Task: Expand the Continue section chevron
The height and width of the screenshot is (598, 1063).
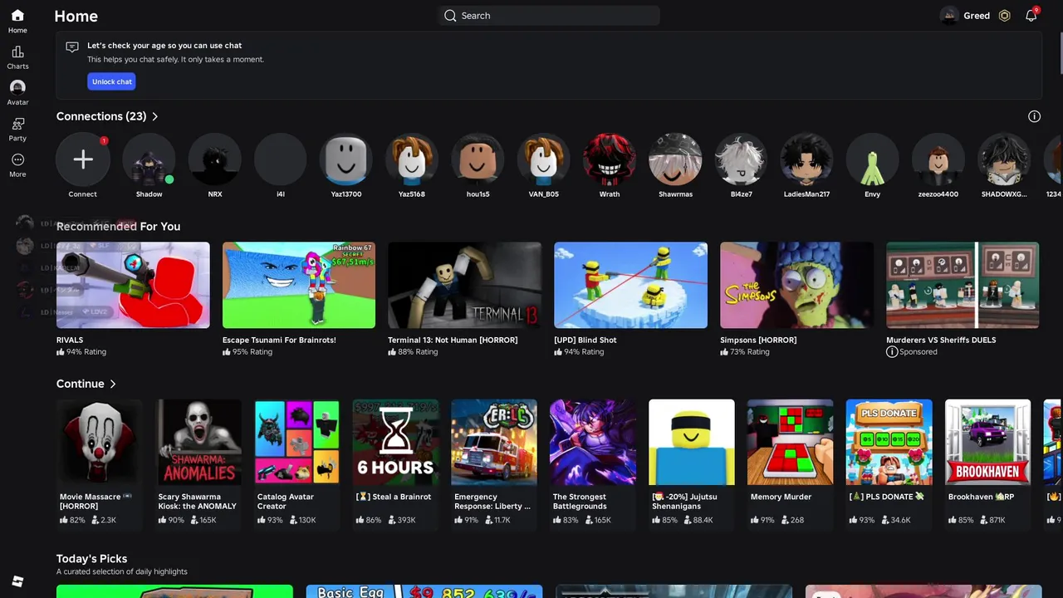Action: 112,384
